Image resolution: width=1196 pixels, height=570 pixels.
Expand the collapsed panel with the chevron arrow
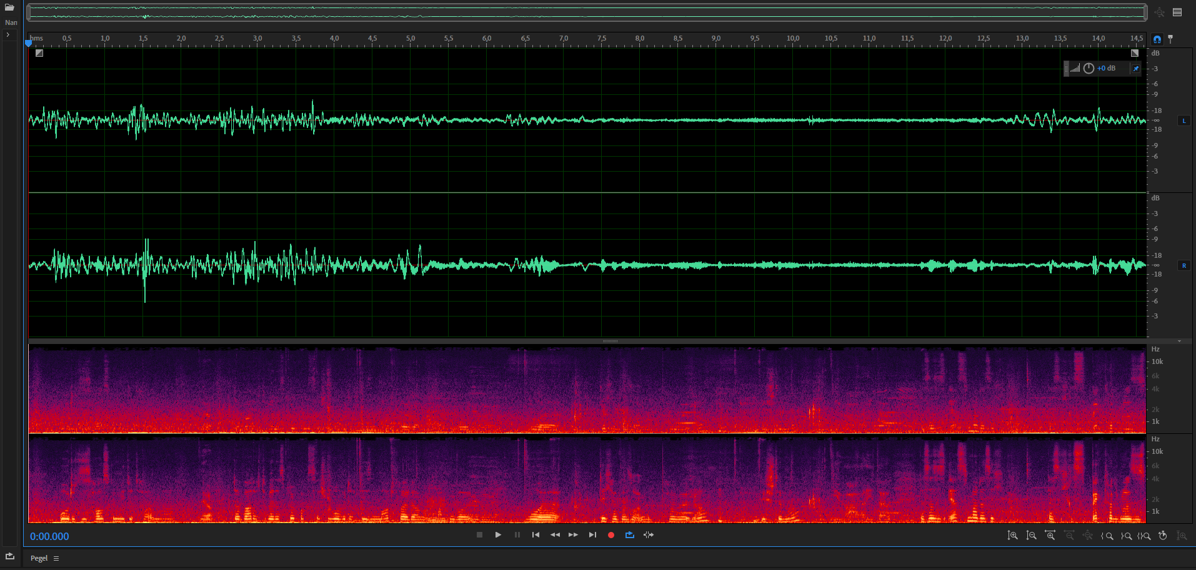pos(8,35)
